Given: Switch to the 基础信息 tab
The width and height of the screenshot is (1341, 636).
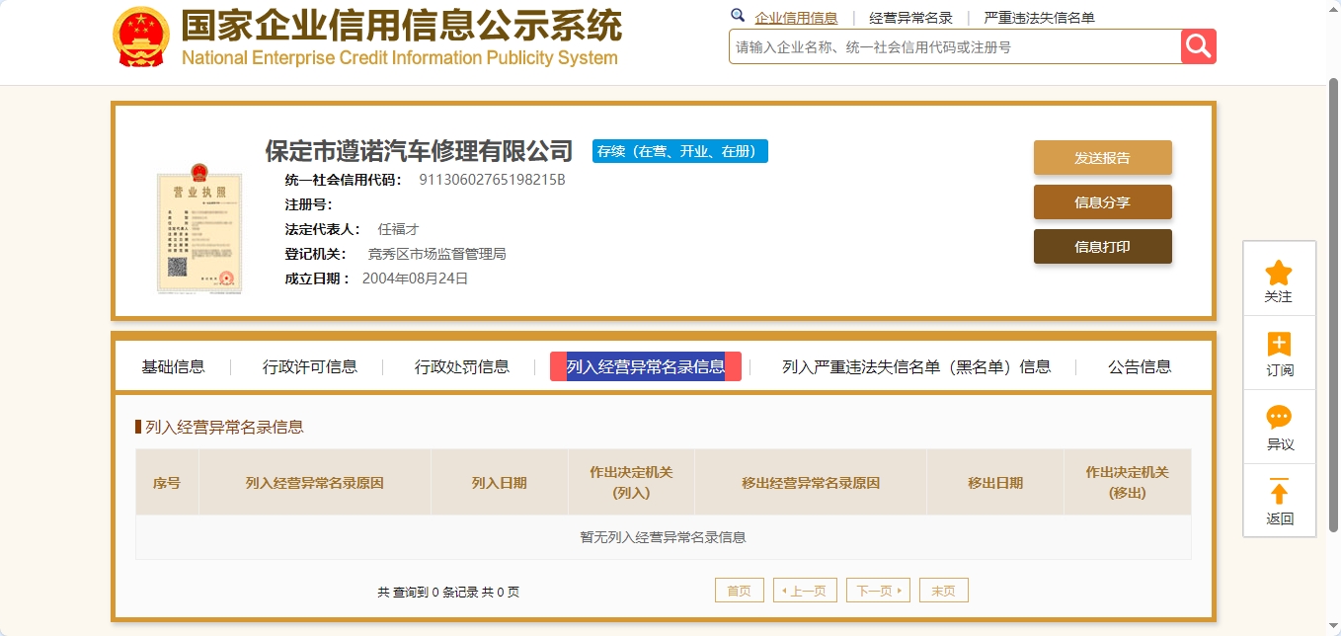Looking at the screenshot, I should tap(173, 367).
